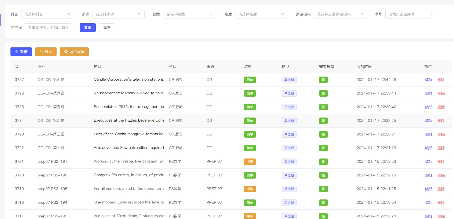The image size is (454, 219).
Task: Click the 中等 tag in row 3721
Action: [x=250, y=162]
